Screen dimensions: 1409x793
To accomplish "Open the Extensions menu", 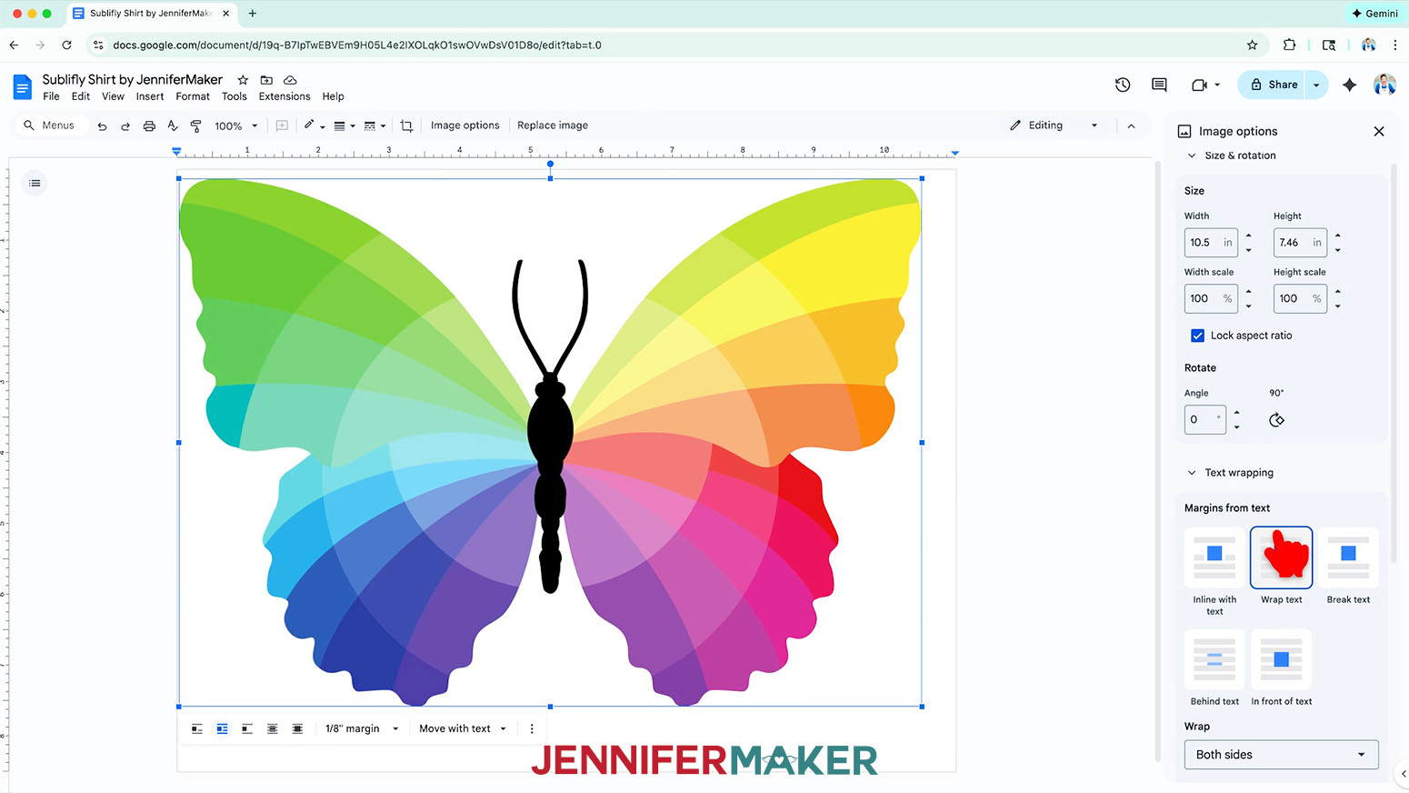I will tap(285, 96).
